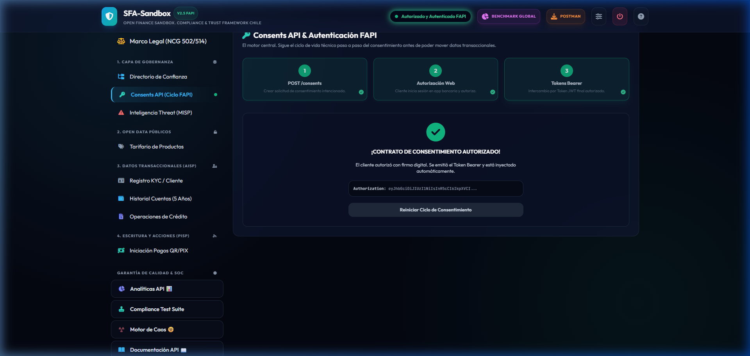This screenshot has width=750, height=356.
Task: Click the red power logout icon
Action: pos(620,16)
